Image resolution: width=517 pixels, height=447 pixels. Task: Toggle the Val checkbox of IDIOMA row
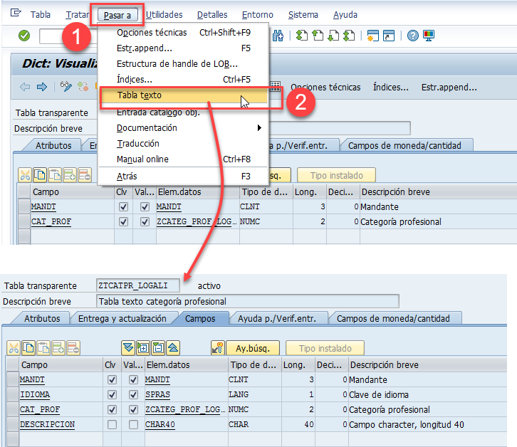134,394
